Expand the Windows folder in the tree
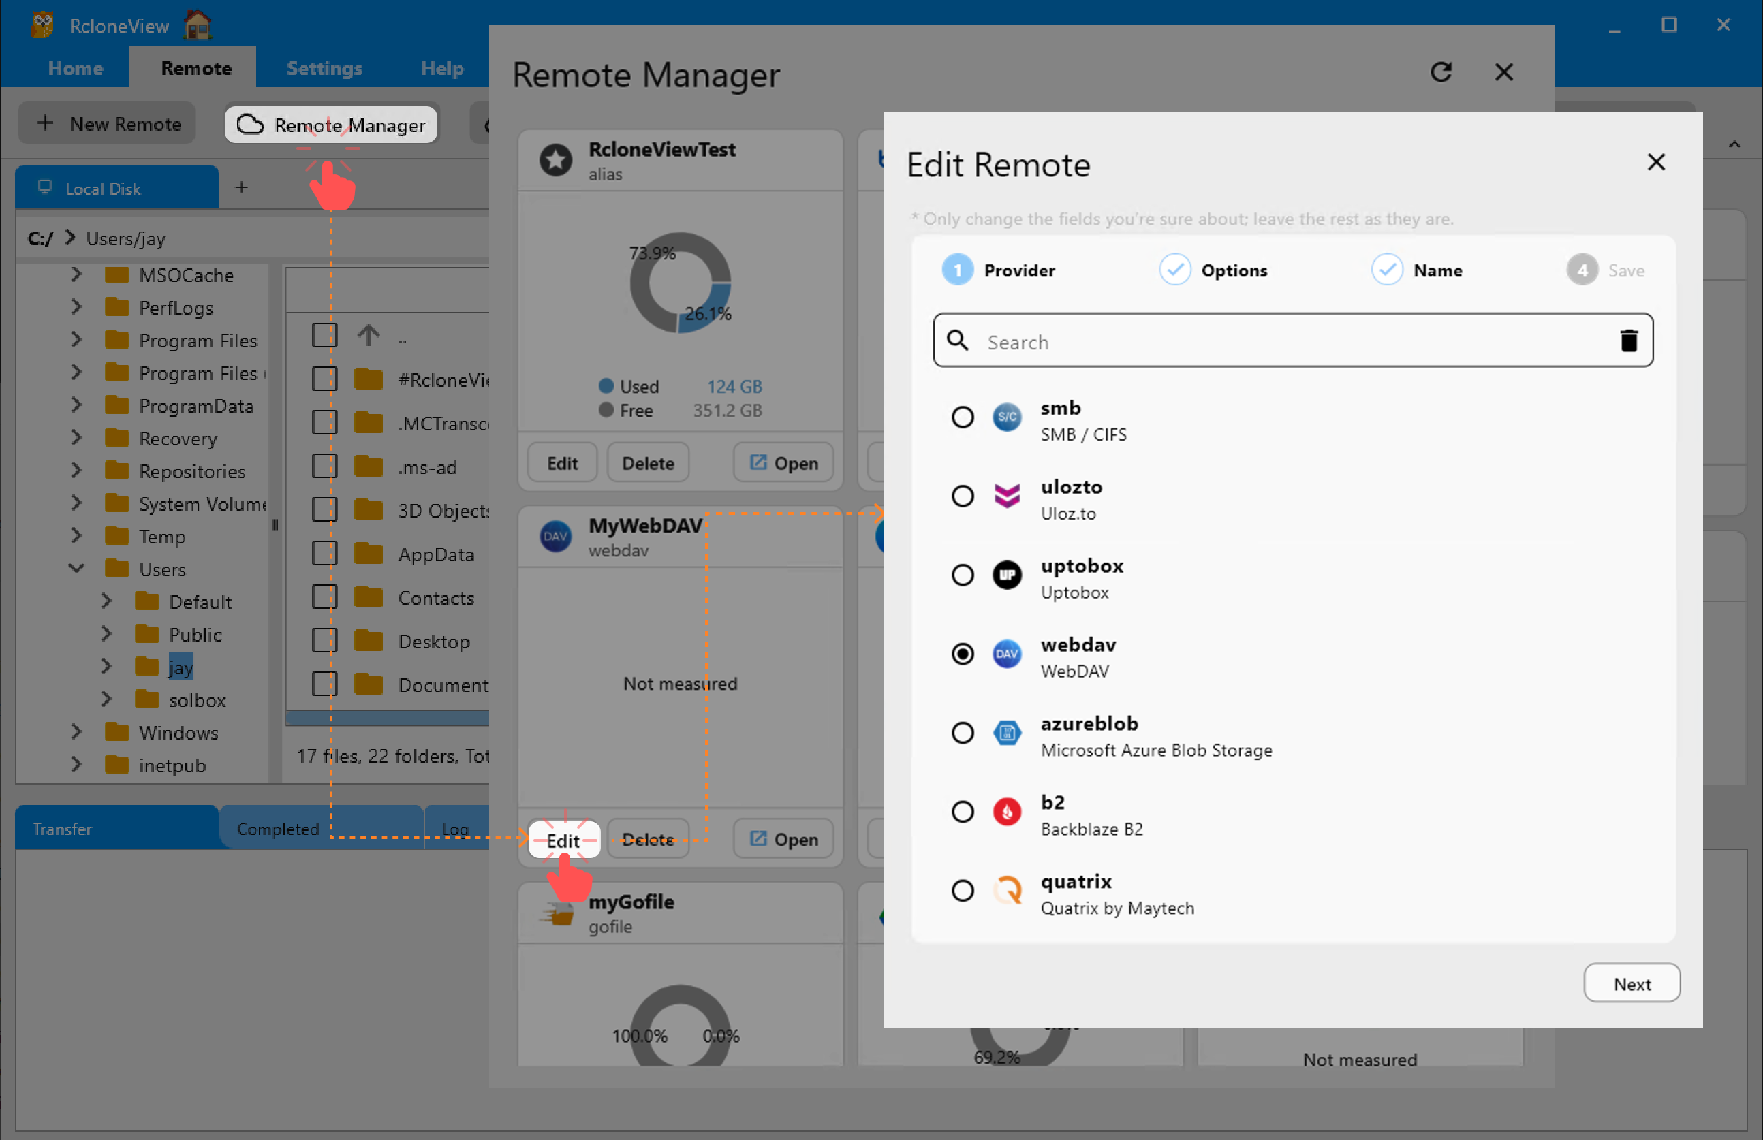The height and width of the screenshot is (1140, 1763). click(x=77, y=732)
